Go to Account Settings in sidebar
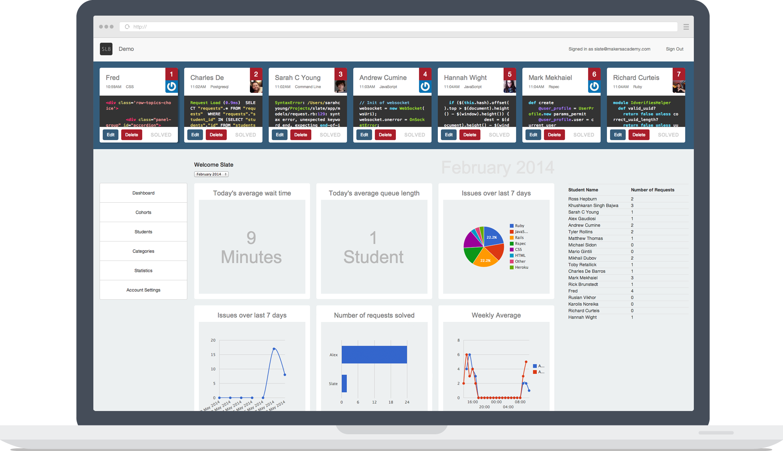The height and width of the screenshot is (451, 783). pyautogui.click(x=143, y=290)
